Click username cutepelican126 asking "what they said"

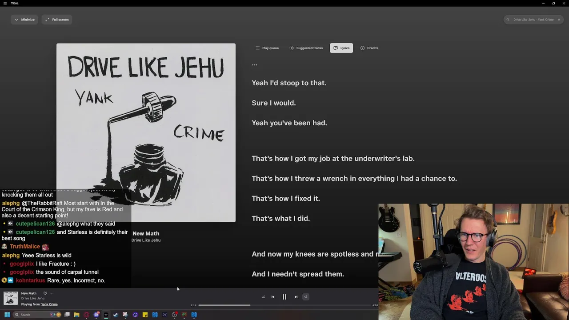(x=35, y=224)
